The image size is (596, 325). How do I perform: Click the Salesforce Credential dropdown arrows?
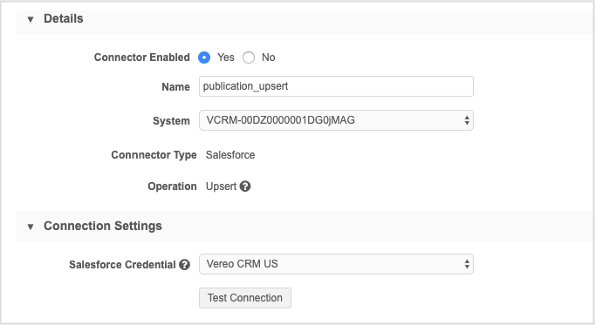click(467, 264)
